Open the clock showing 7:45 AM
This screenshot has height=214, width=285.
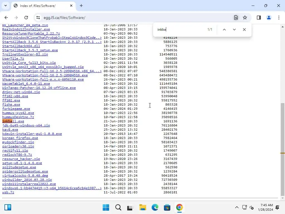point(266,207)
